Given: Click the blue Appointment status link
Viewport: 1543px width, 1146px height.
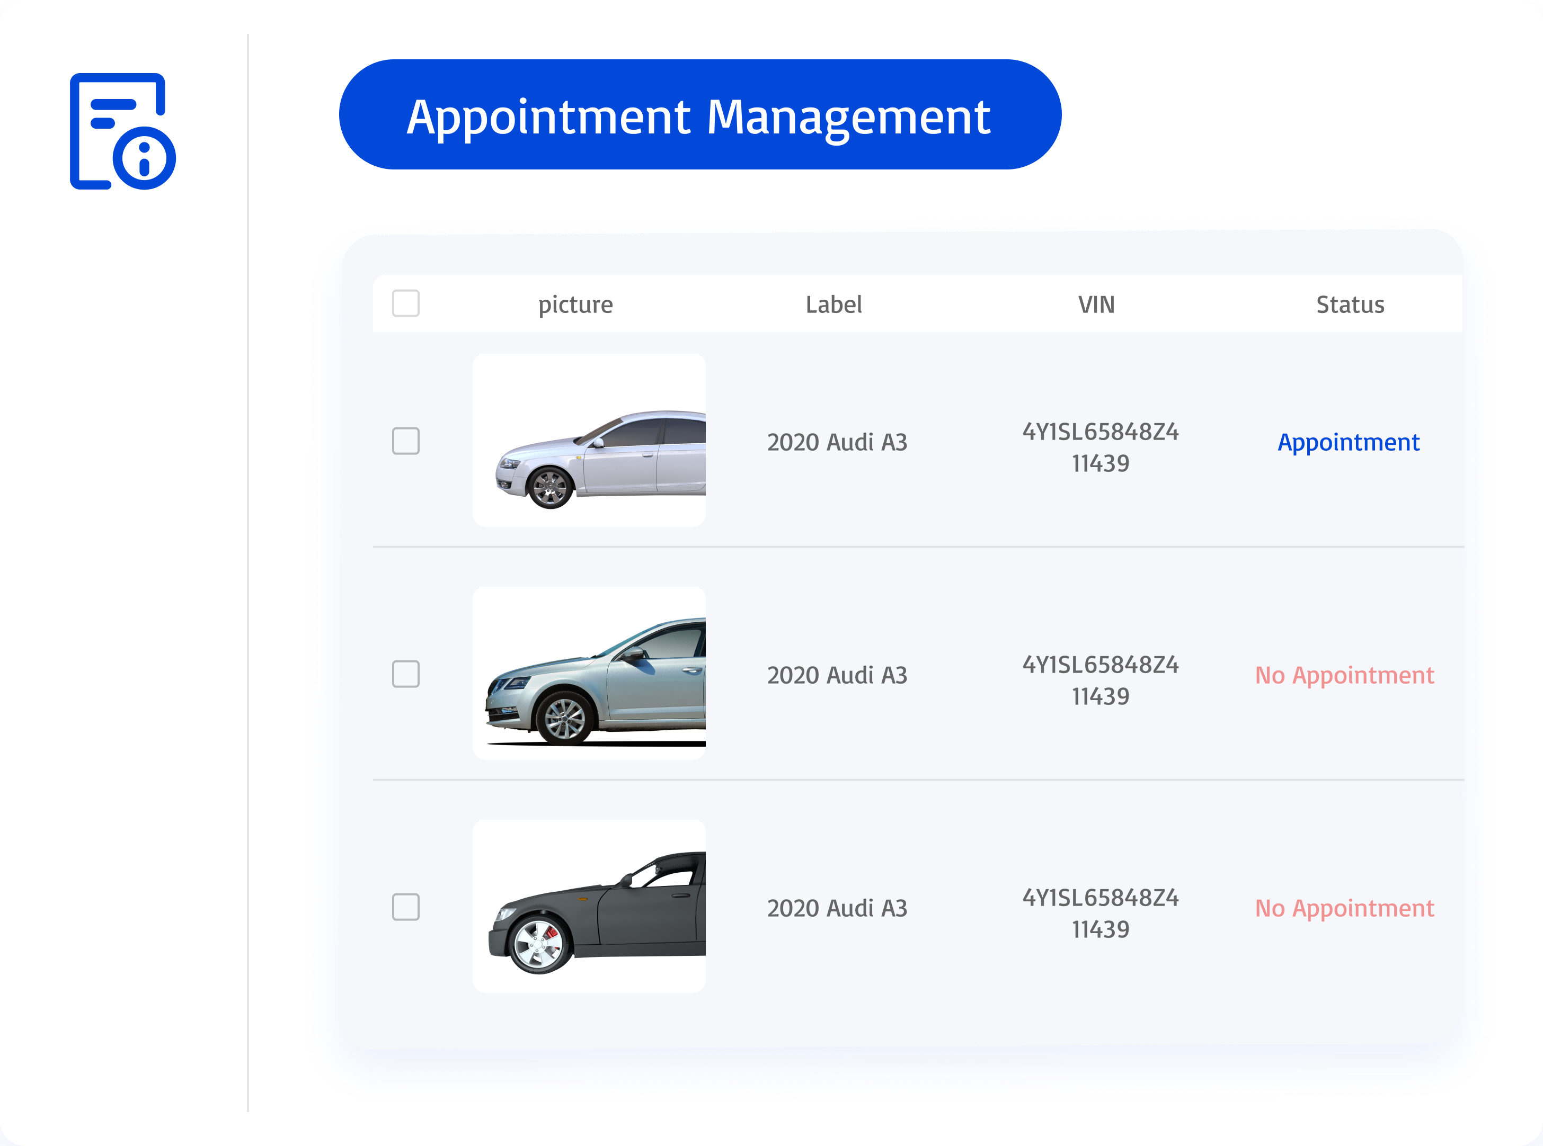Looking at the screenshot, I should coord(1349,443).
